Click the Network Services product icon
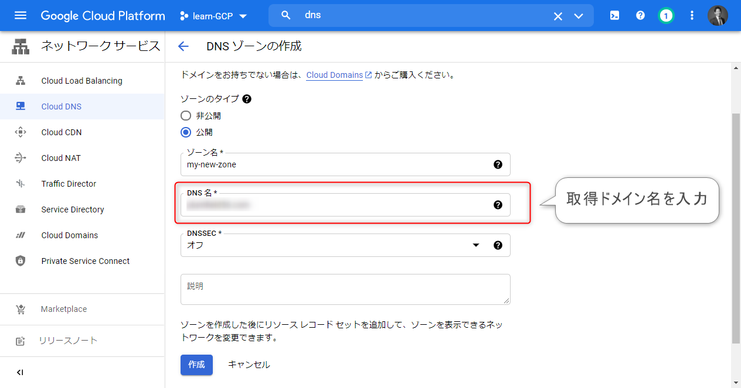Viewport: 741px width, 388px height. click(21, 47)
